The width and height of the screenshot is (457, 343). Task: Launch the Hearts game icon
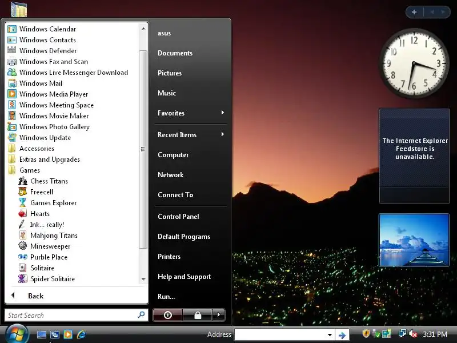23,214
